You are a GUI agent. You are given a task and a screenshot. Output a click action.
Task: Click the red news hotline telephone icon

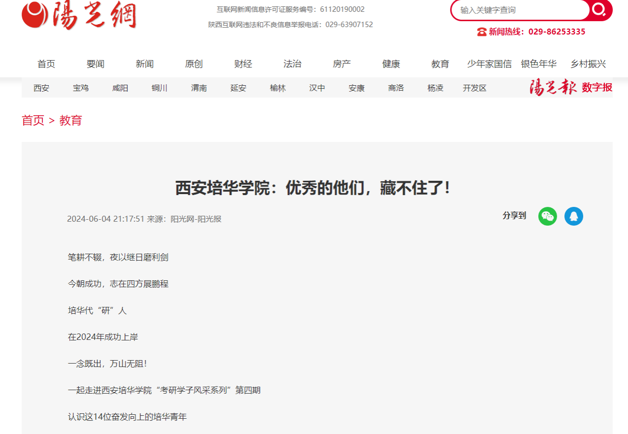click(482, 32)
